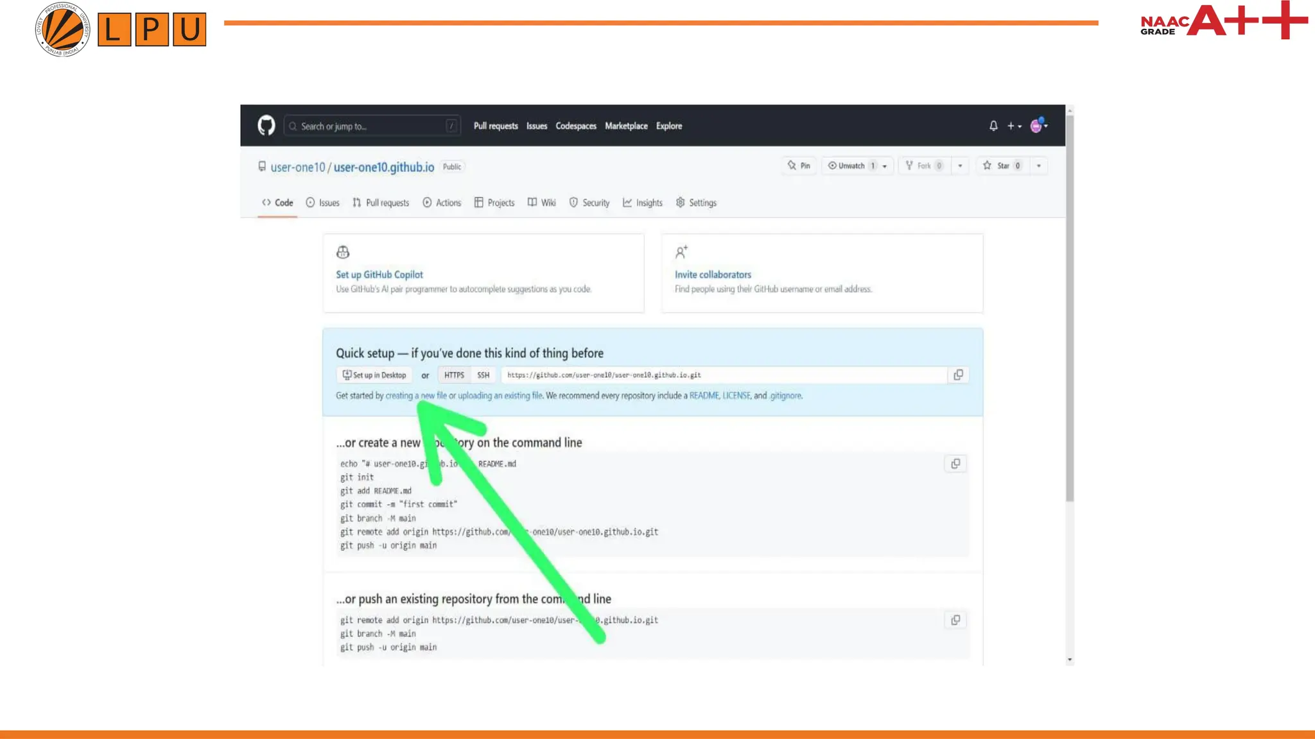1315x739 pixels.
Task: Pin this repository
Action: (x=799, y=166)
